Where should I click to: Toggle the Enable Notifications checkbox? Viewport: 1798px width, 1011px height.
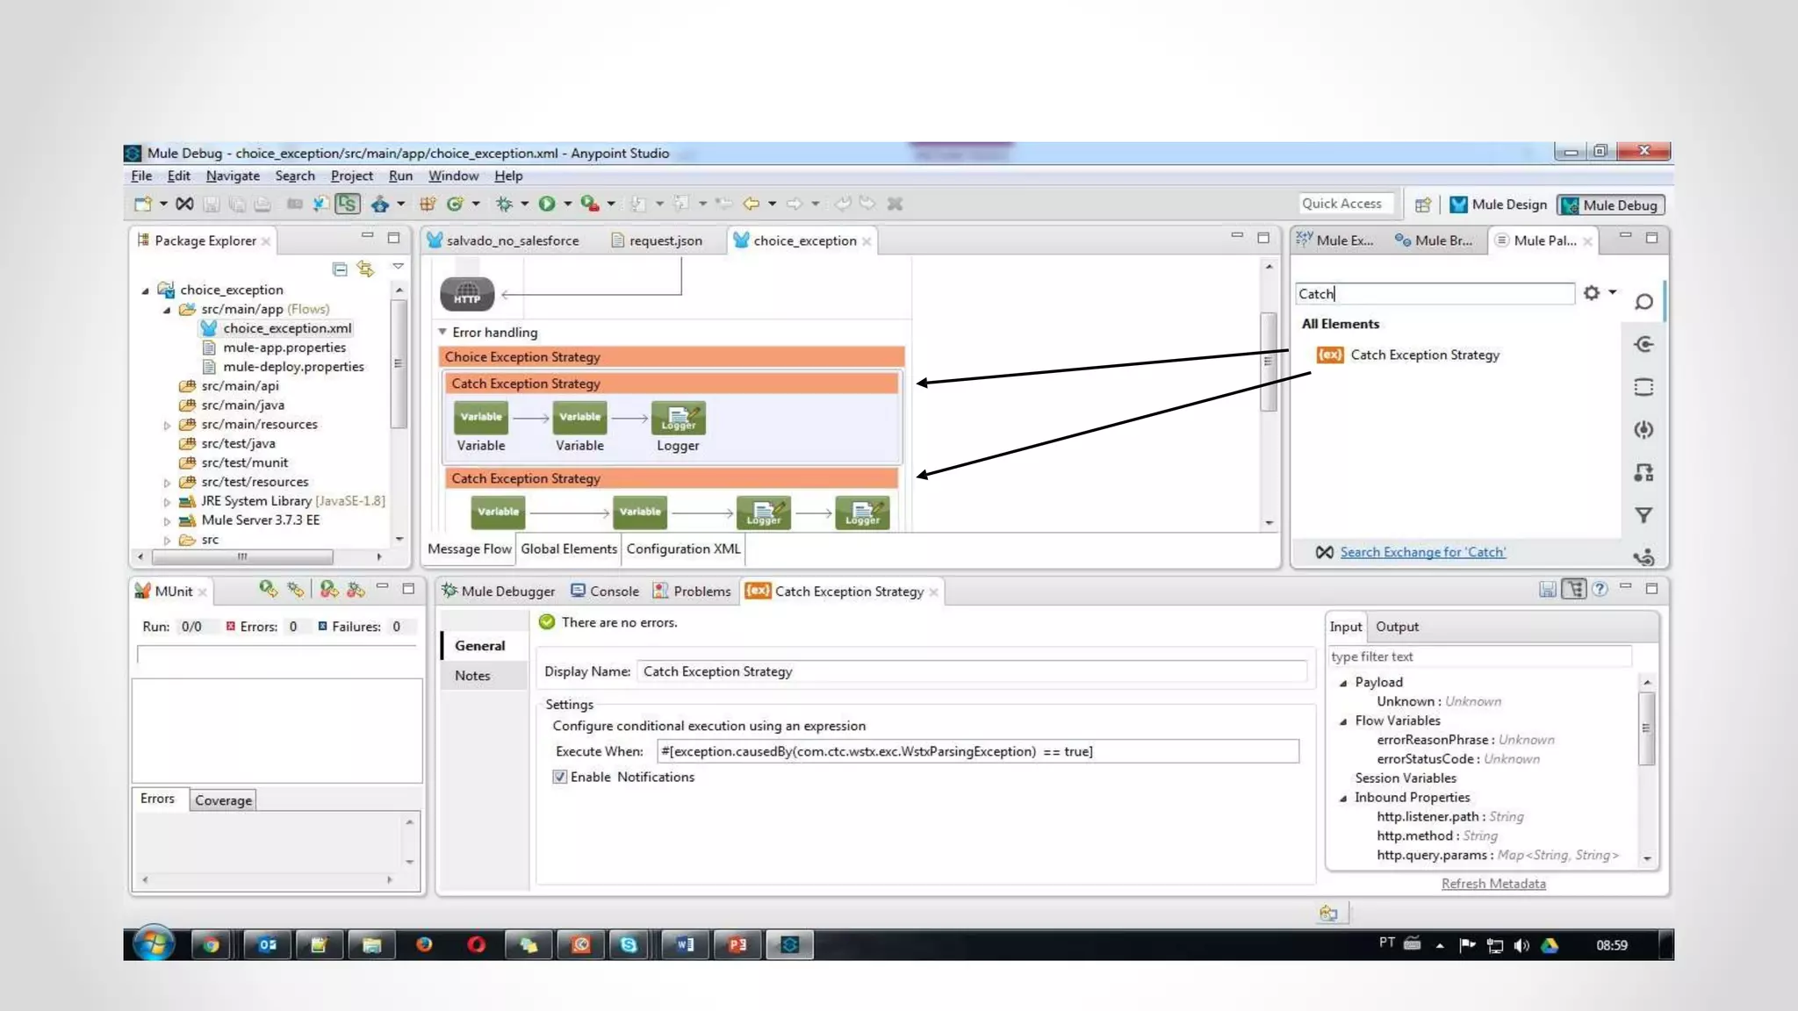pyautogui.click(x=559, y=777)
